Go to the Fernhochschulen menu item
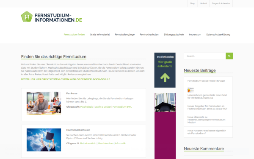 click(x=149, y=35)
